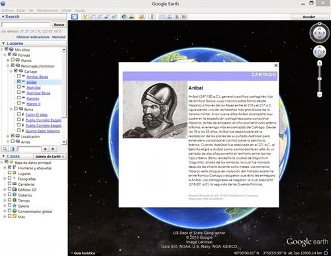Show historical imagery with the clock icon
The width and height of the screenshot is (331, 256).
pos(124,17)
